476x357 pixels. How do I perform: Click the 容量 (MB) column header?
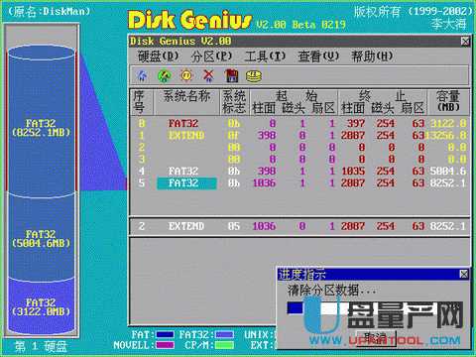pyautogui.click(x=448, y=101)
